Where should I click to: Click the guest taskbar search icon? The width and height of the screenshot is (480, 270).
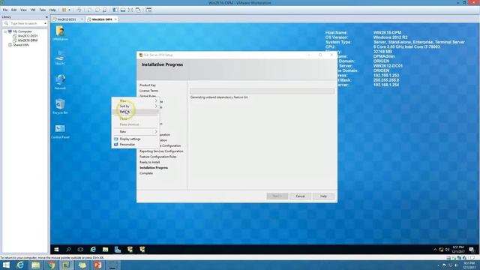point(68,250)
